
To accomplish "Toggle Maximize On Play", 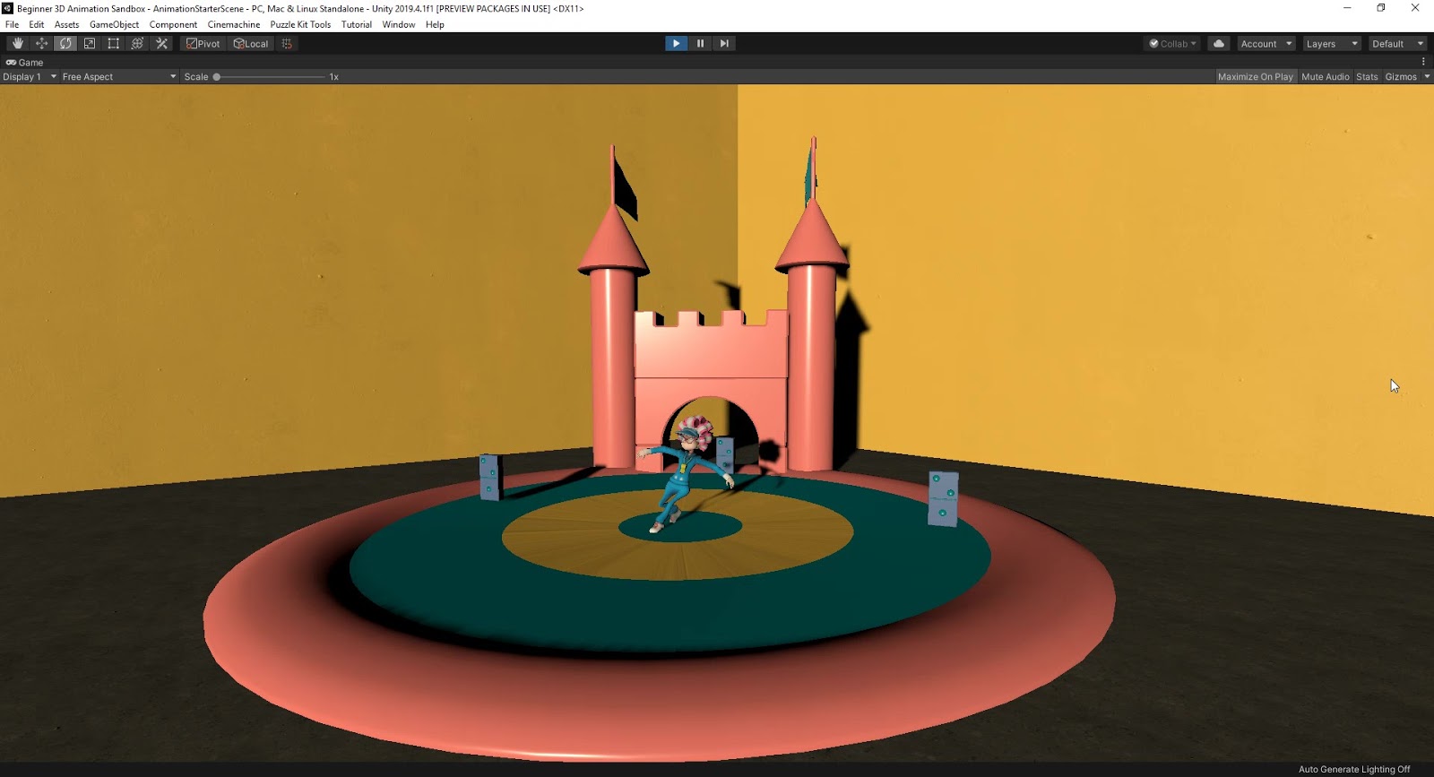I will point(1255,77).
